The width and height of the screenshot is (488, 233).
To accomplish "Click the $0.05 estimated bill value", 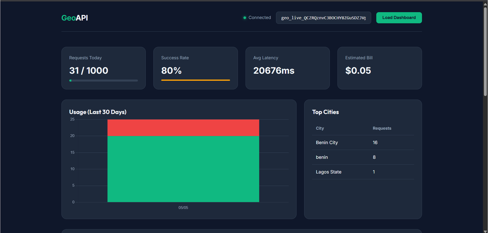I will (358, 71).
